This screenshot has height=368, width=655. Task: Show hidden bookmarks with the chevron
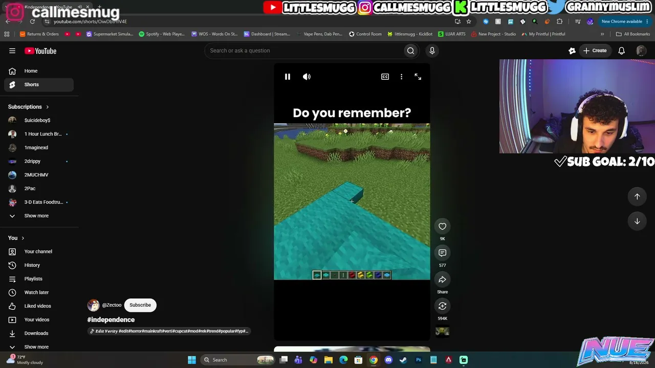(602, 34)
